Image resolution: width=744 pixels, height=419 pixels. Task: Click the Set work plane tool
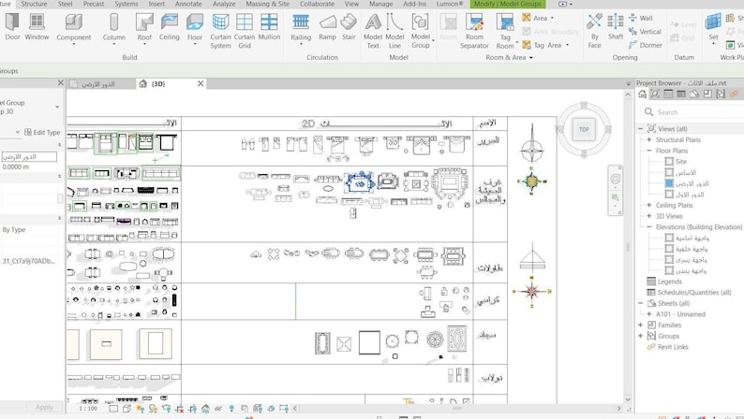[713, 26]
